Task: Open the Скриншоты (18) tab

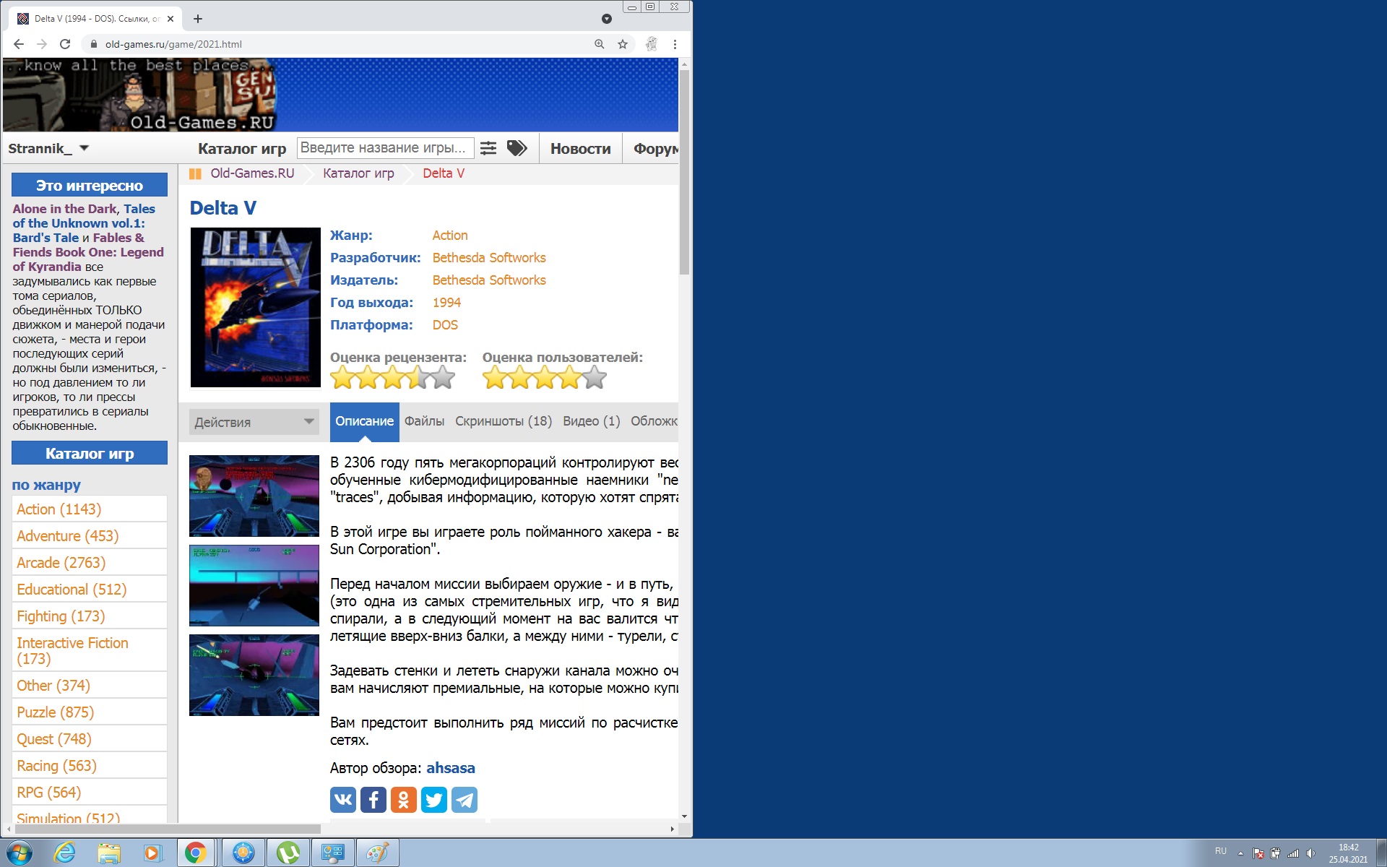Action: tap(503, 421)
